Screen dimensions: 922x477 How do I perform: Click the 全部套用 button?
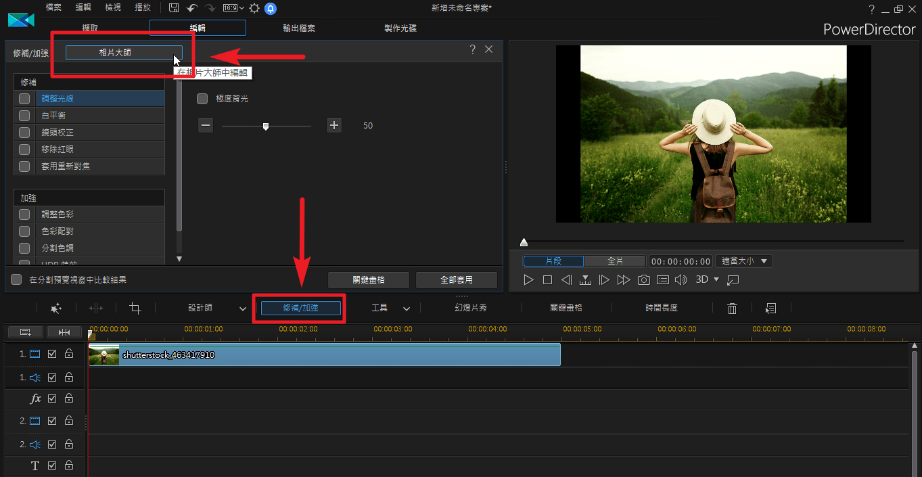tap(457, 279)
